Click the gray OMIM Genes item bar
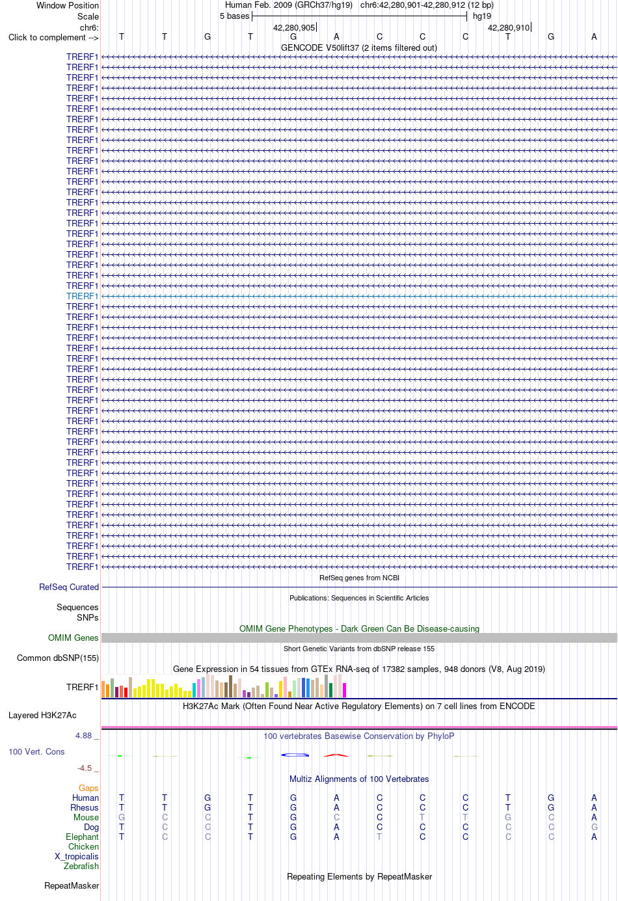The width and height of the screenshot is (618, 901). [x=359, y=638]
